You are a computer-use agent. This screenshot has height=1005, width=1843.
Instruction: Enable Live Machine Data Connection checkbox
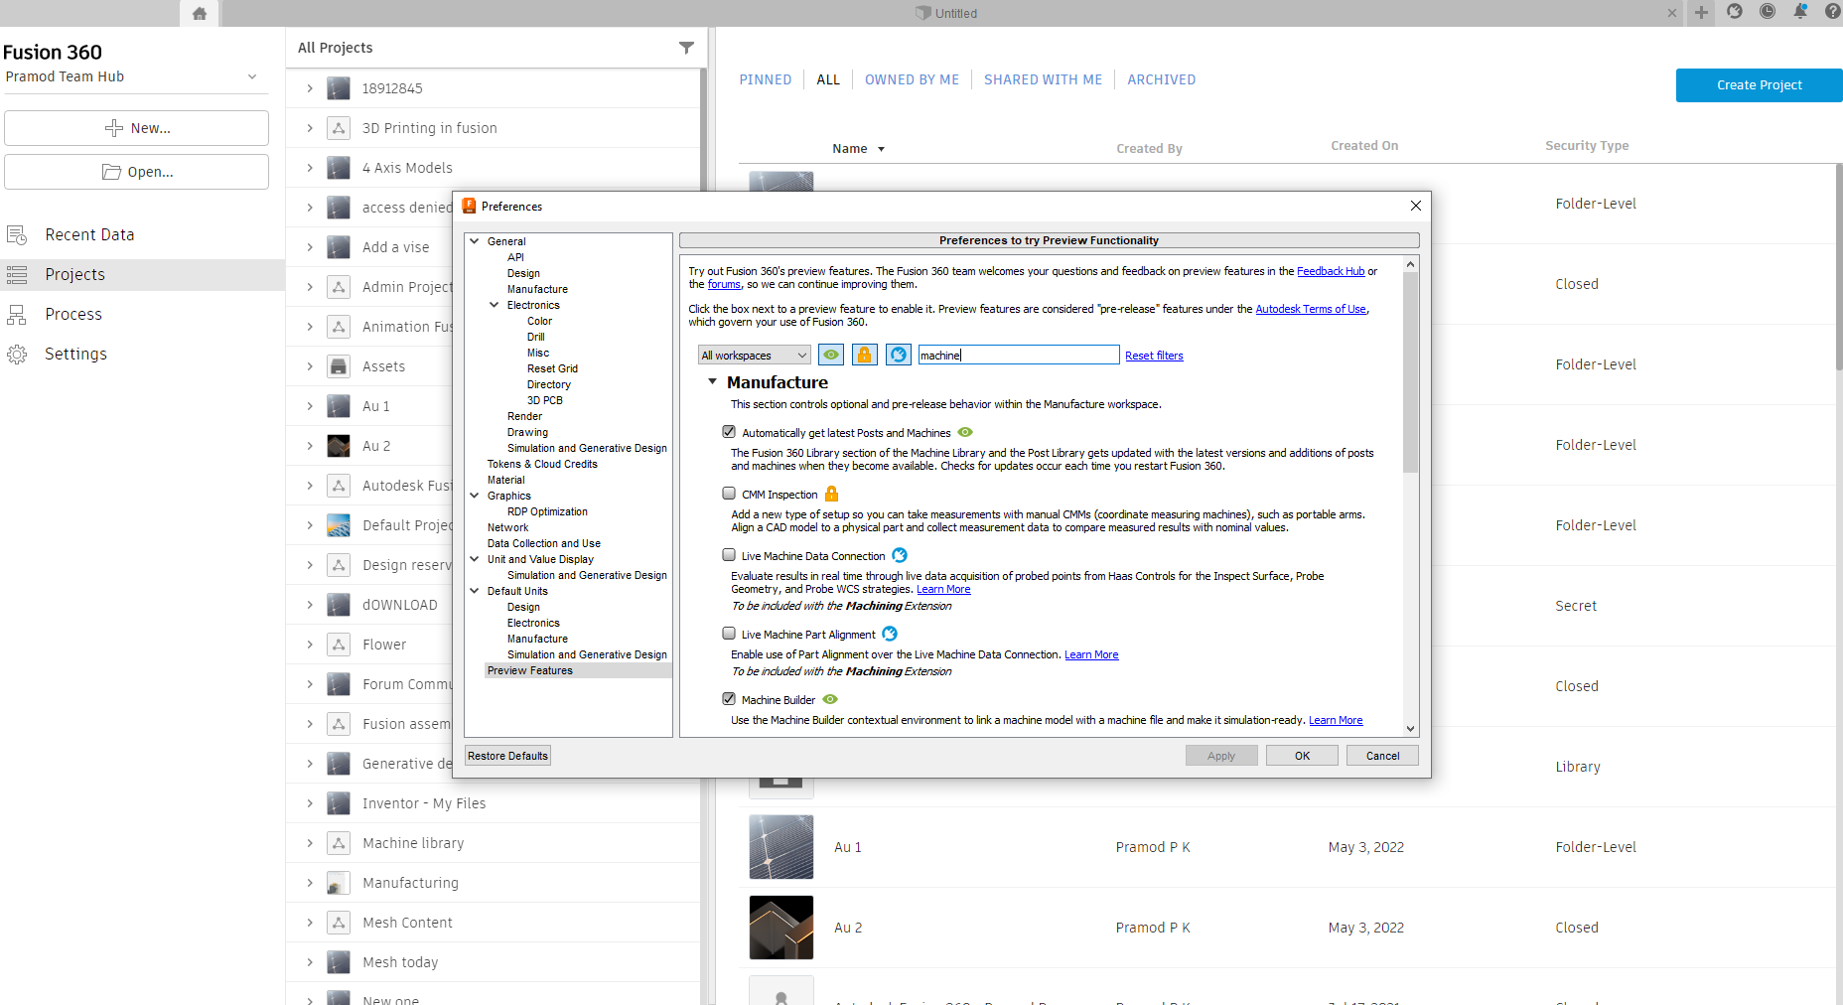pos(729,555)
